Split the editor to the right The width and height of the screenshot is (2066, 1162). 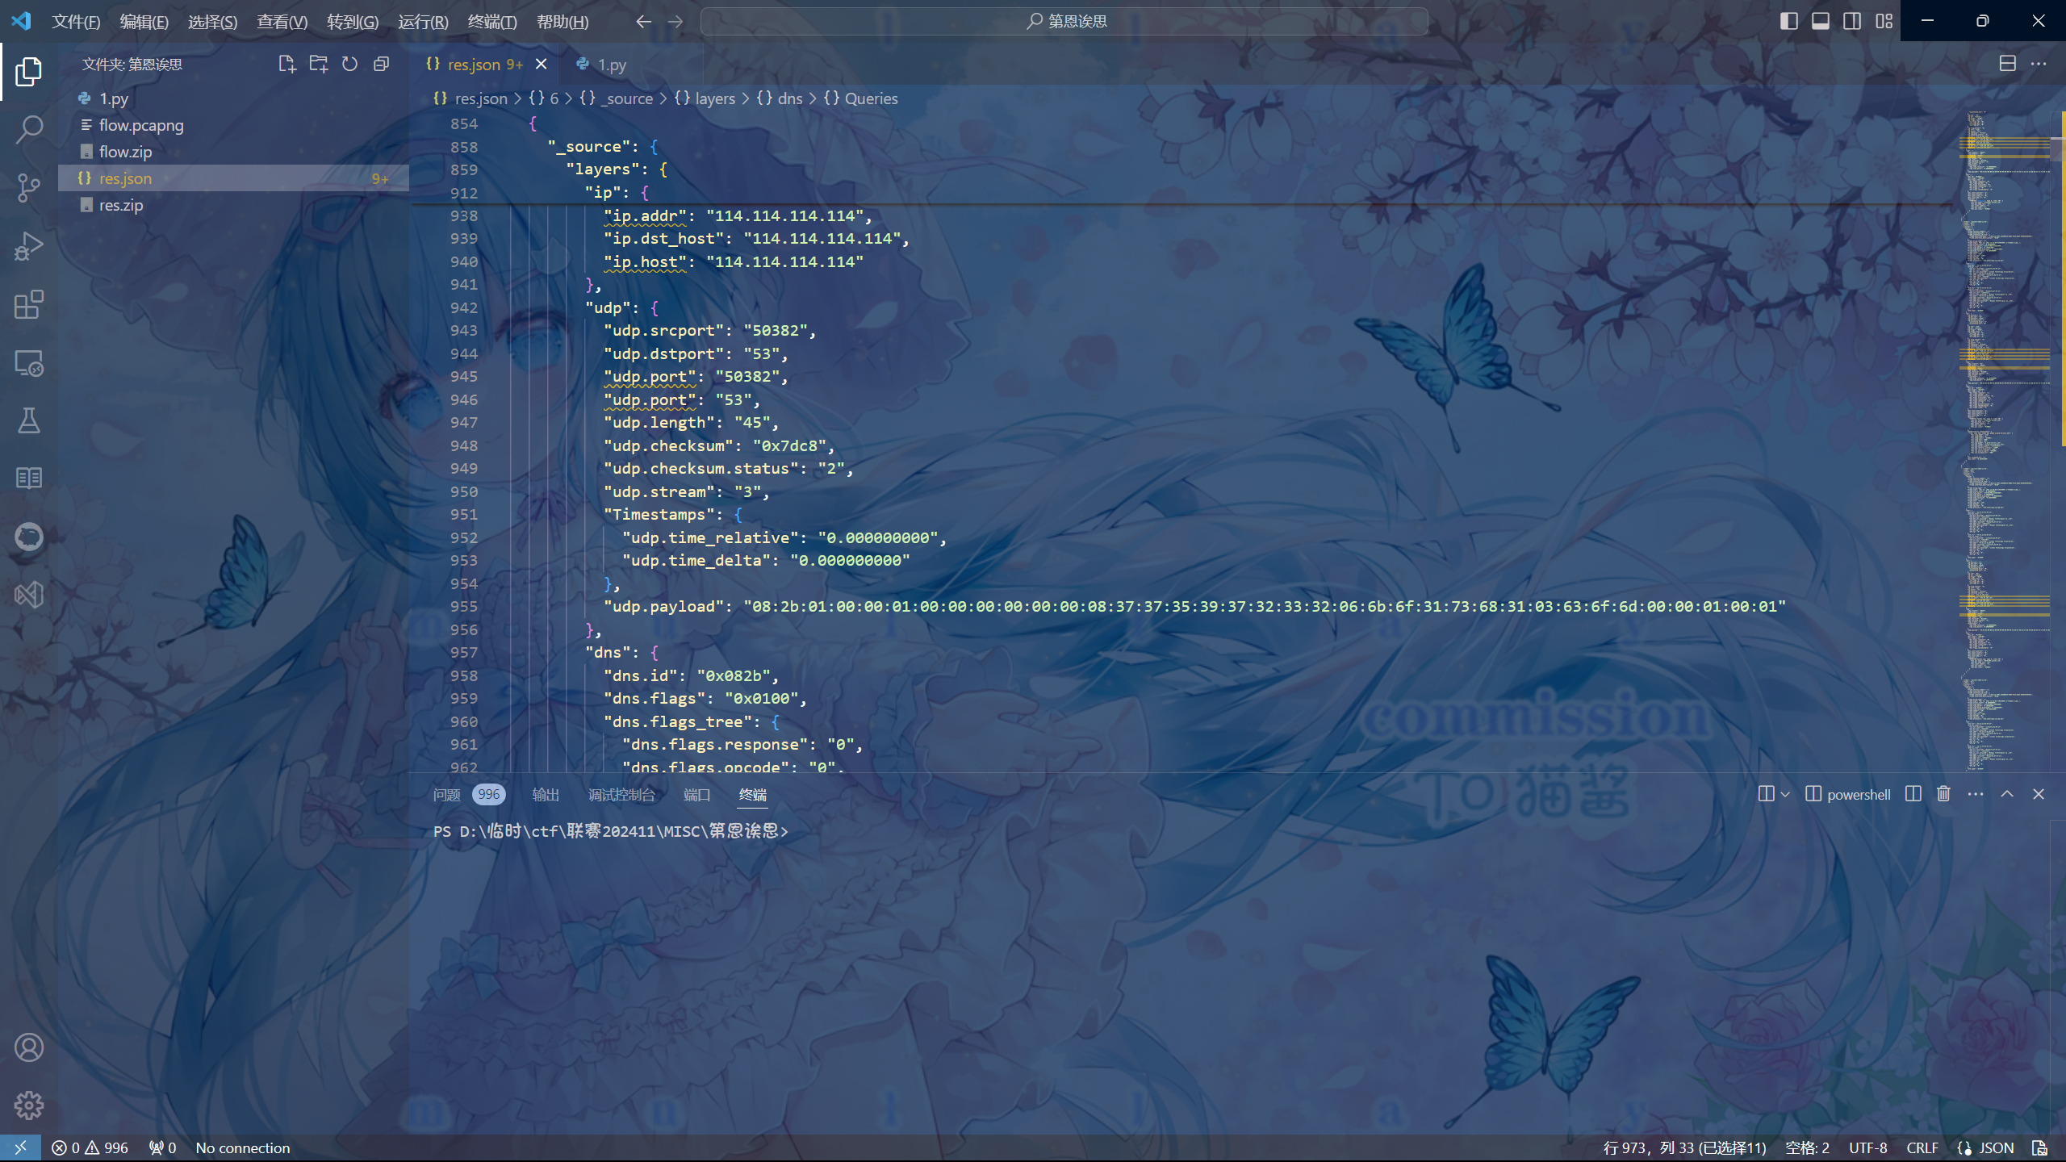coord(2008,64)
